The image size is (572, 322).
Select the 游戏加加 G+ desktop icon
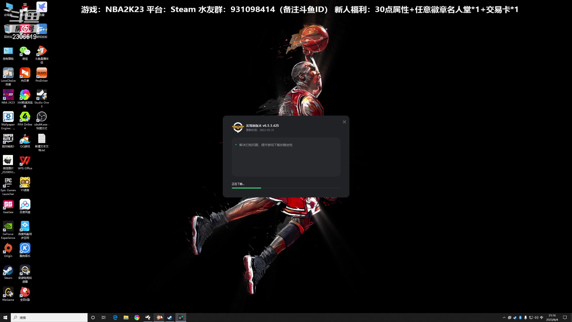click(42, 31)
